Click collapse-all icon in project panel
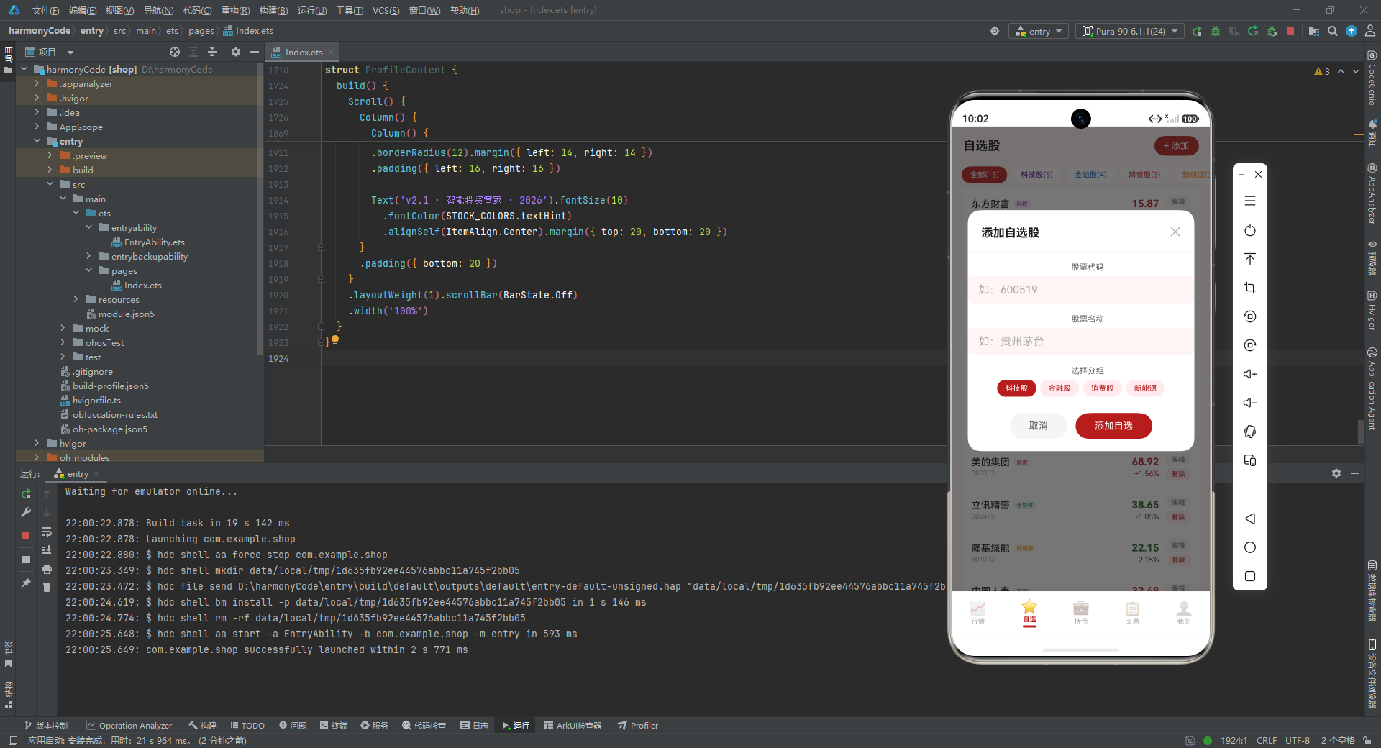The image size is (1381, 748). [x=212, y=52]
